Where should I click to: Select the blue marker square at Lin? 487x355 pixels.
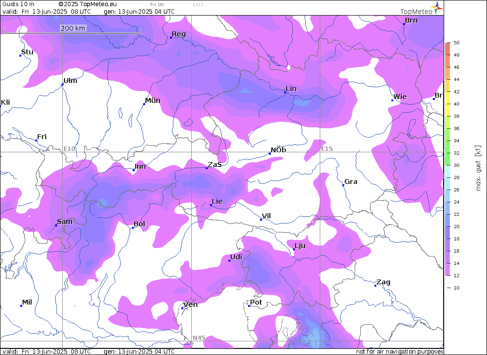[285, 92]
